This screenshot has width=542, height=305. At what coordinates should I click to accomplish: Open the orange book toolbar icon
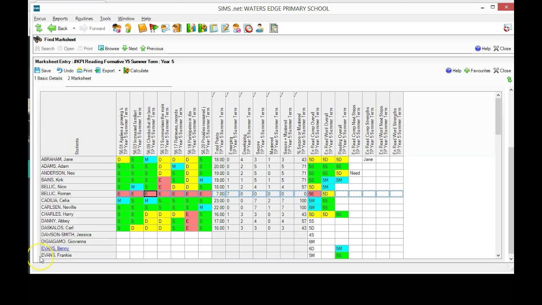pos(143,28)
